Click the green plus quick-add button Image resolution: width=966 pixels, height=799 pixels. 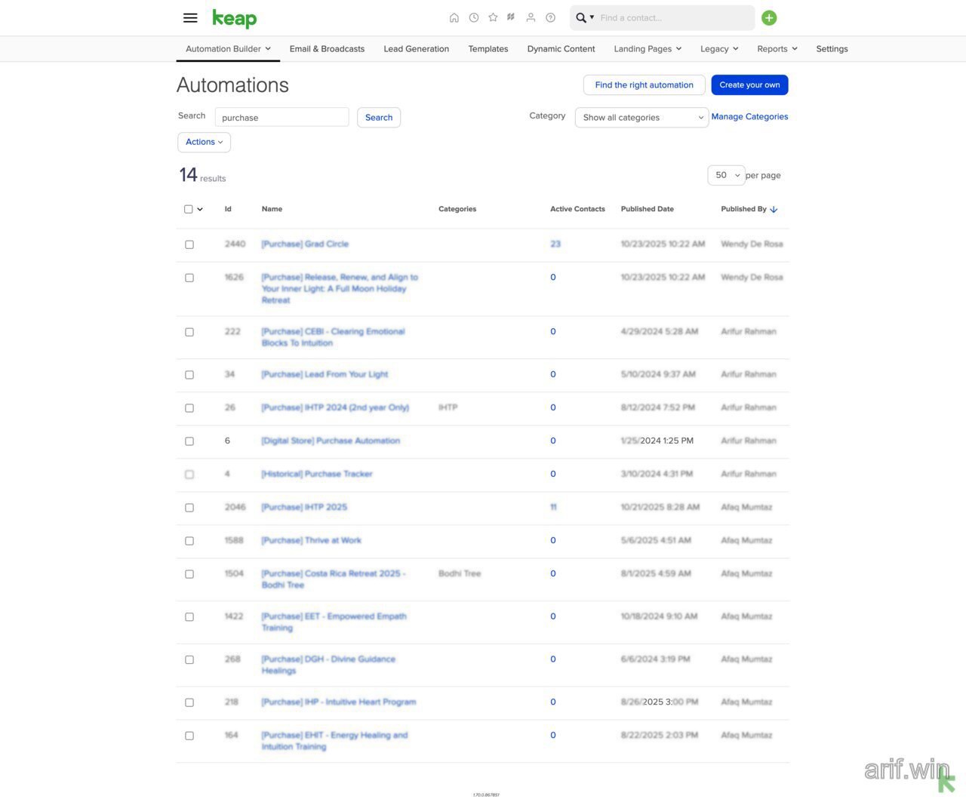[769, 17]
